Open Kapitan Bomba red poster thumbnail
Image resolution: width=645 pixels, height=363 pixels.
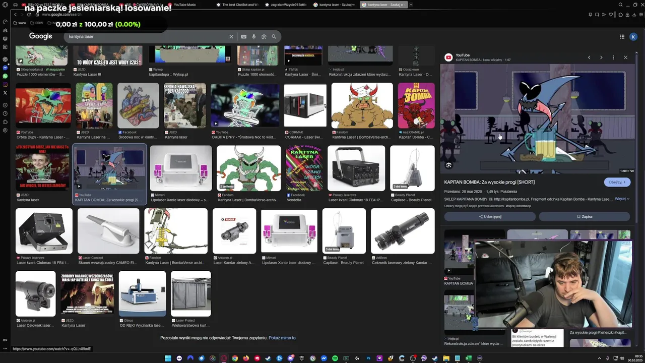pyautogui.click(x=416, y=105)
